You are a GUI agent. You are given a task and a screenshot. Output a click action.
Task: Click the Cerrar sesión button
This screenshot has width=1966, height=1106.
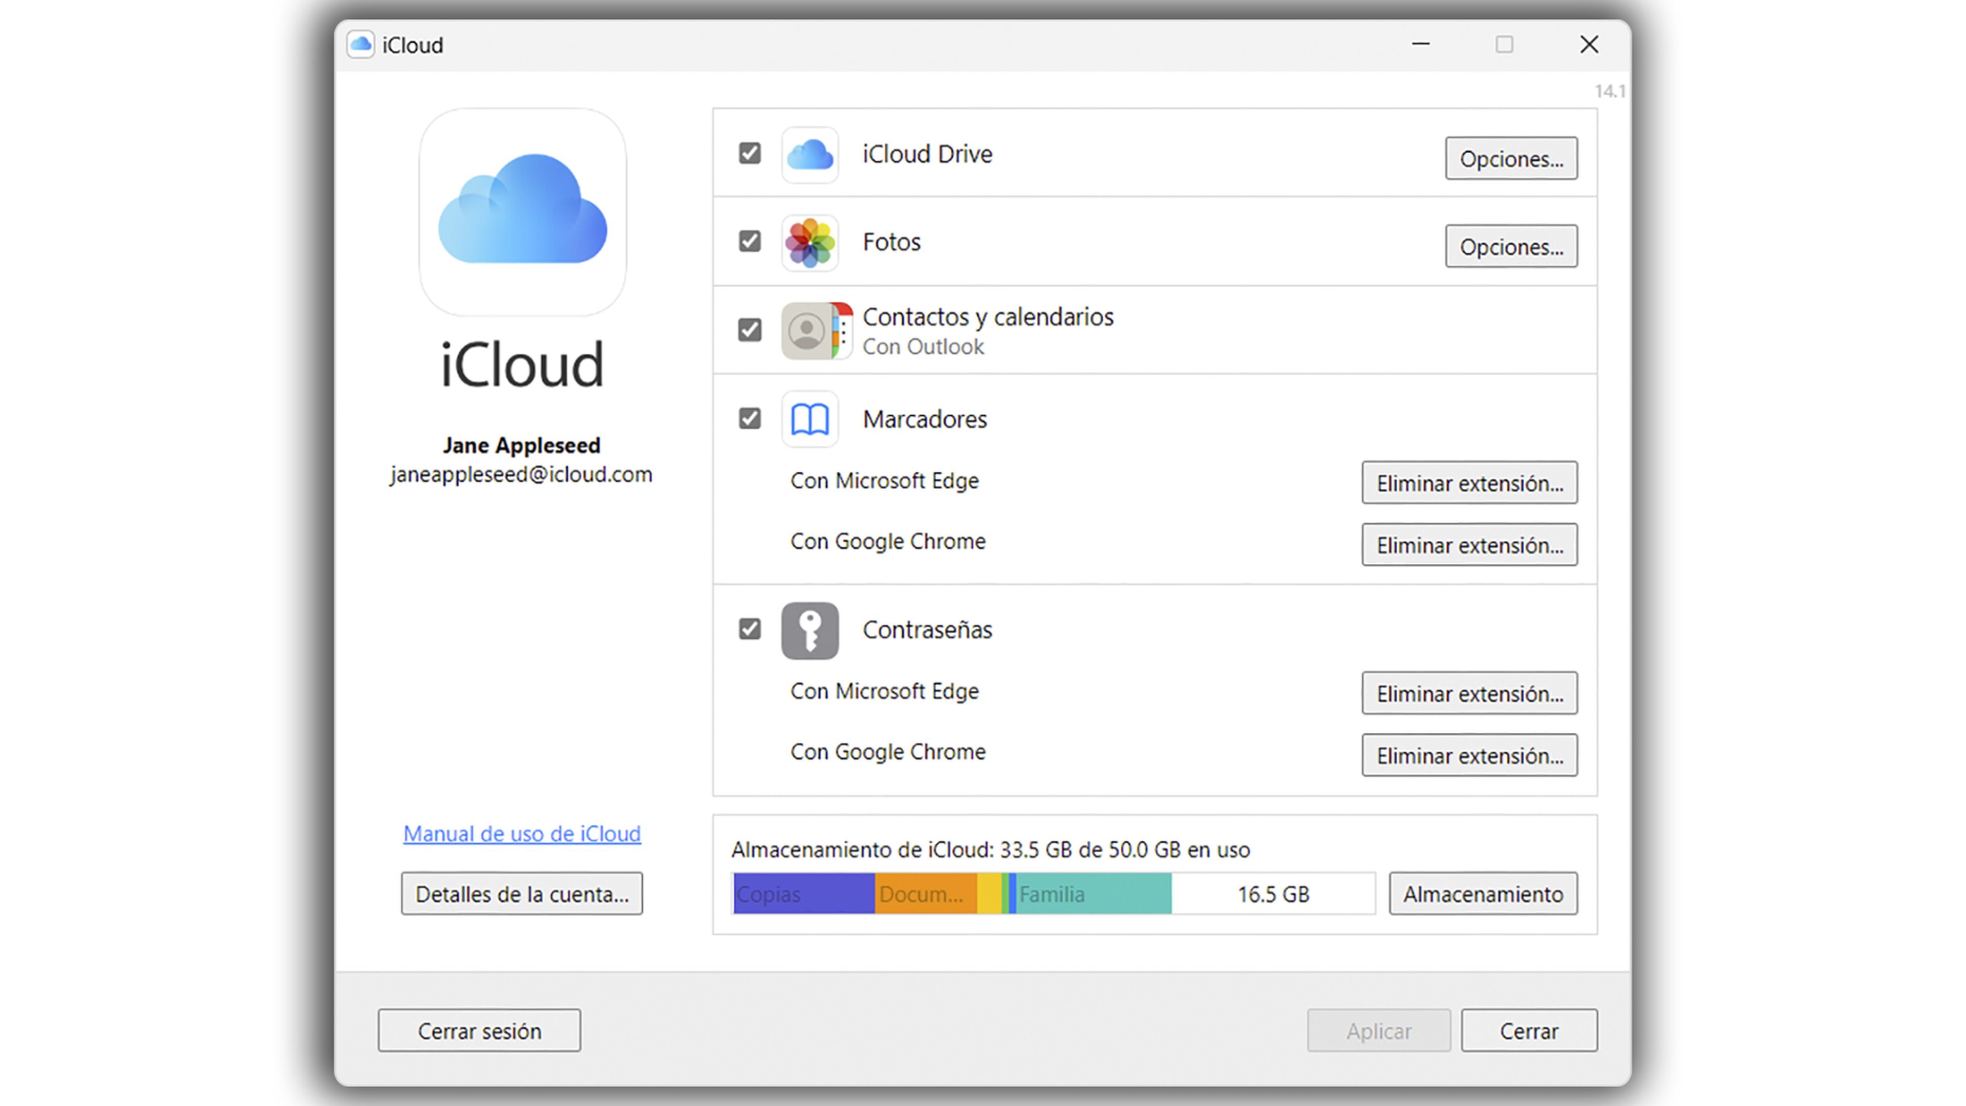pos(479,1030)
